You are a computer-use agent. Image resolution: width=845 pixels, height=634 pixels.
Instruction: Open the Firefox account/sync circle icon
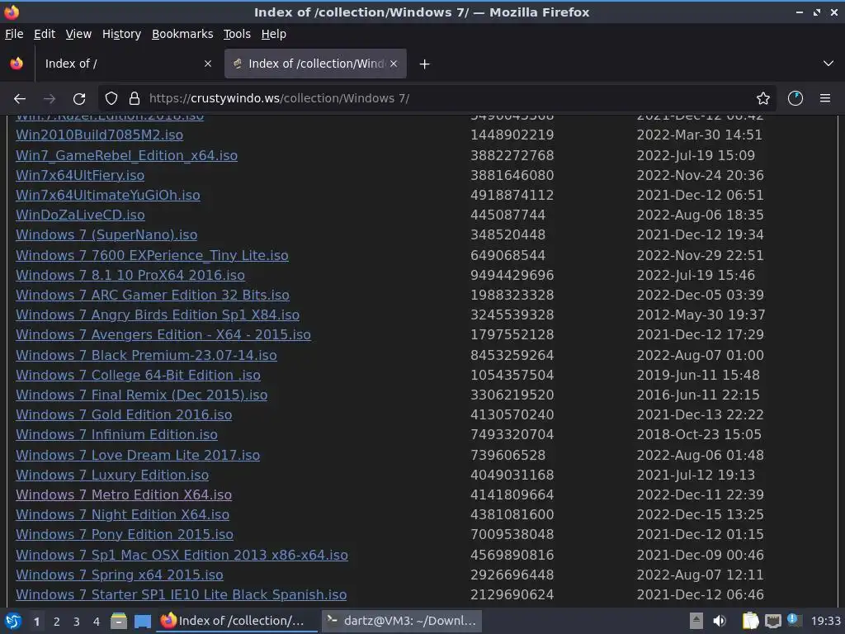coord(795,99)
